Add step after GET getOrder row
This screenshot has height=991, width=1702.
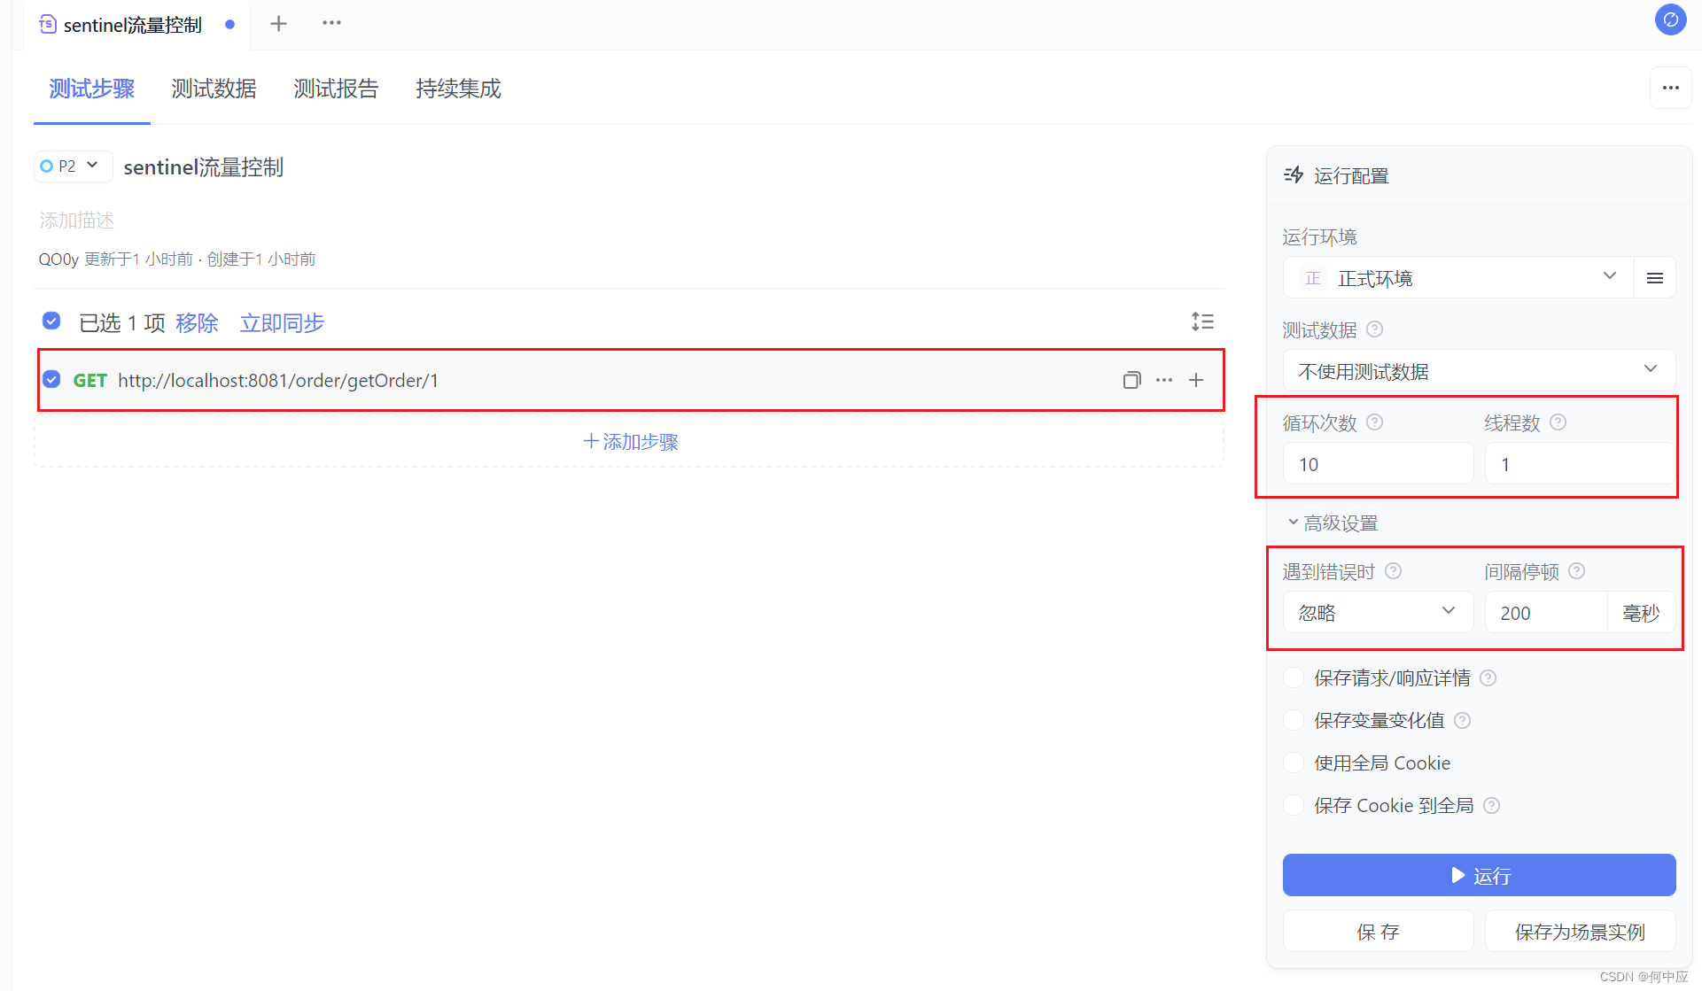[1196, 381]
